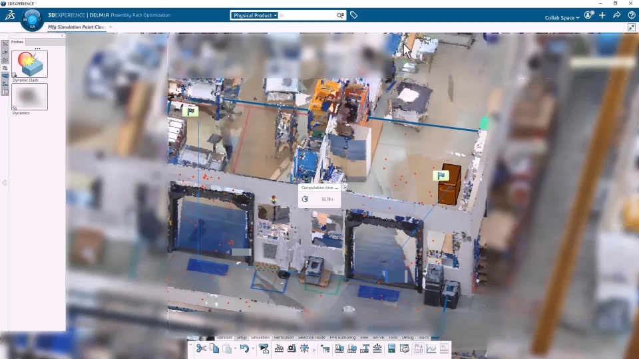Open the Paste options dropdown arrow
639x359 pixels.
(235, 349)
